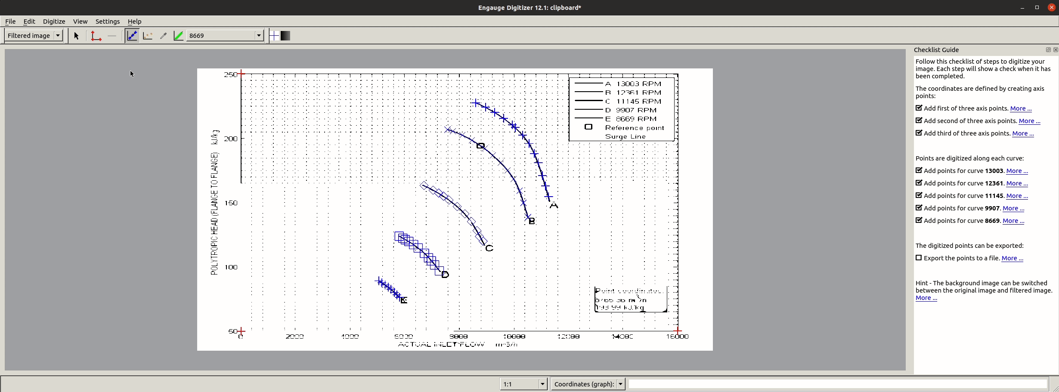The height and width of the screenshot is (392, 1059).
Task: Open the File menu
Action: (10, 22)
